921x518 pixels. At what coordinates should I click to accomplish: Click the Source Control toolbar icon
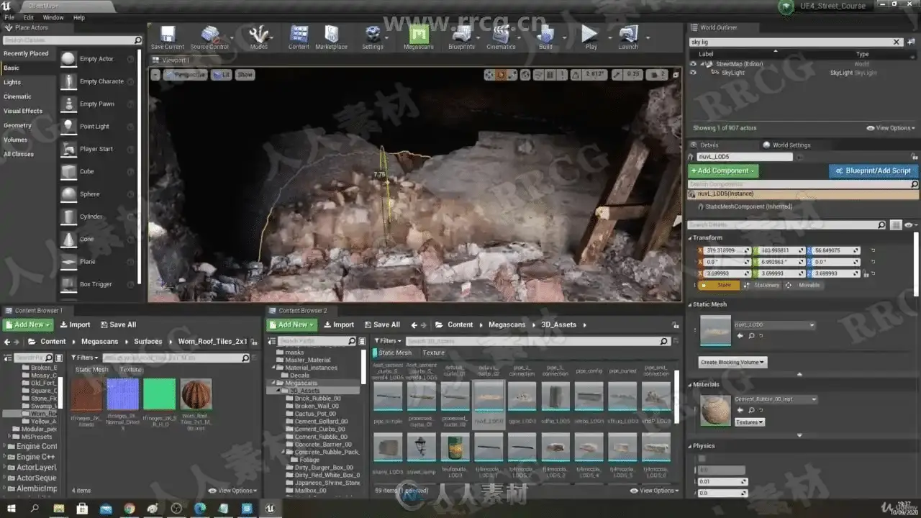click(x=209, y=35)
